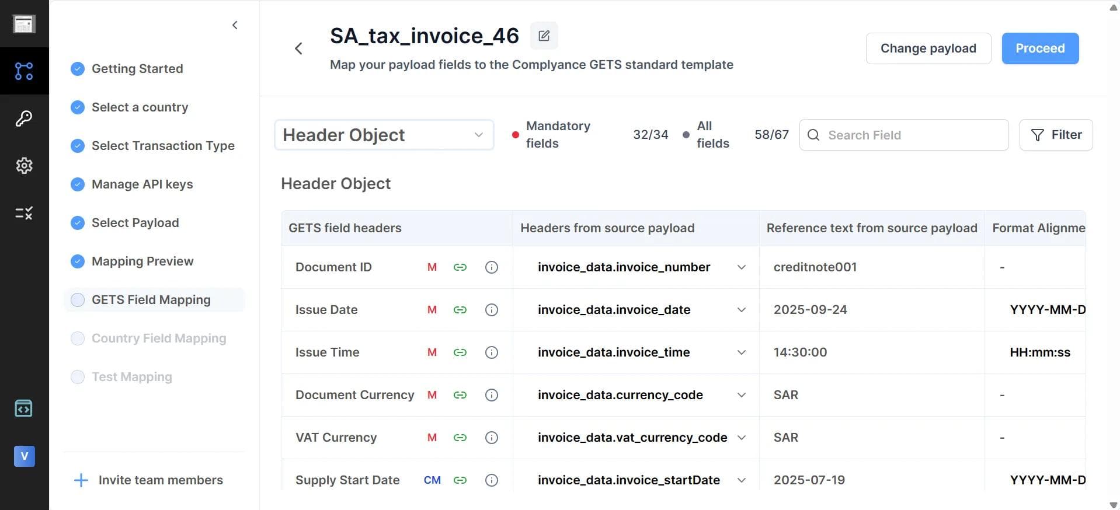The height and width of the screenshot is (510, 1120).
Task: Click the checklist icon in left rail
Action: point(24,213)
